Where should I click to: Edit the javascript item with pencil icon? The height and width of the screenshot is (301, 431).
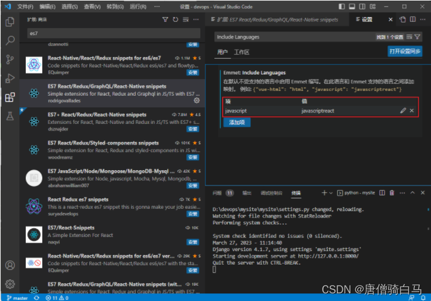tap(403, 111)
